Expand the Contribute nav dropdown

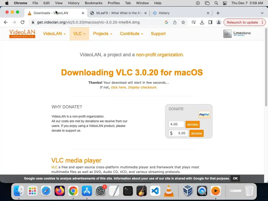pyautogui.click(x=131, y=34)
